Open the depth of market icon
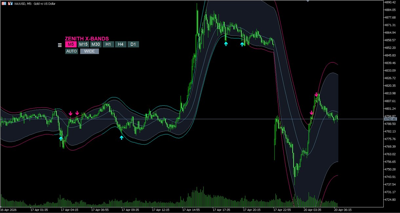 10,3
